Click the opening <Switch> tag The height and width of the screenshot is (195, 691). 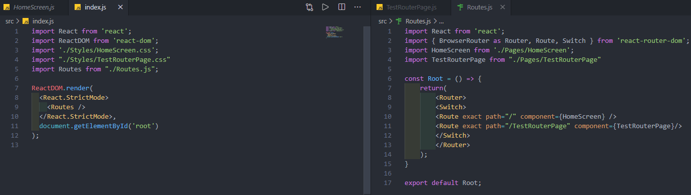coord(451,107)
